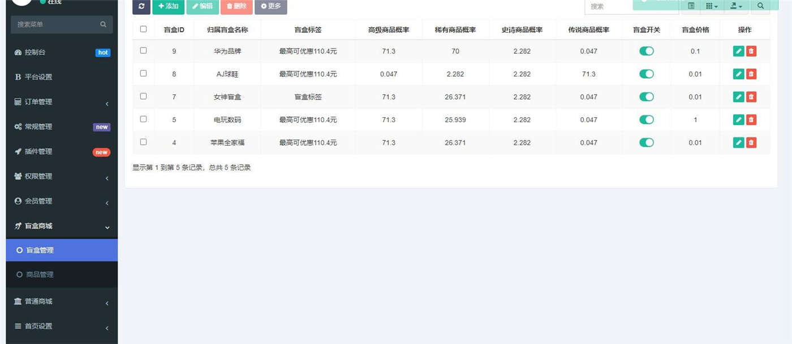Delete the 电玩数码 row using trash icon
The image size is (792, 344).
pyautogui.click(x=751, y=120)
